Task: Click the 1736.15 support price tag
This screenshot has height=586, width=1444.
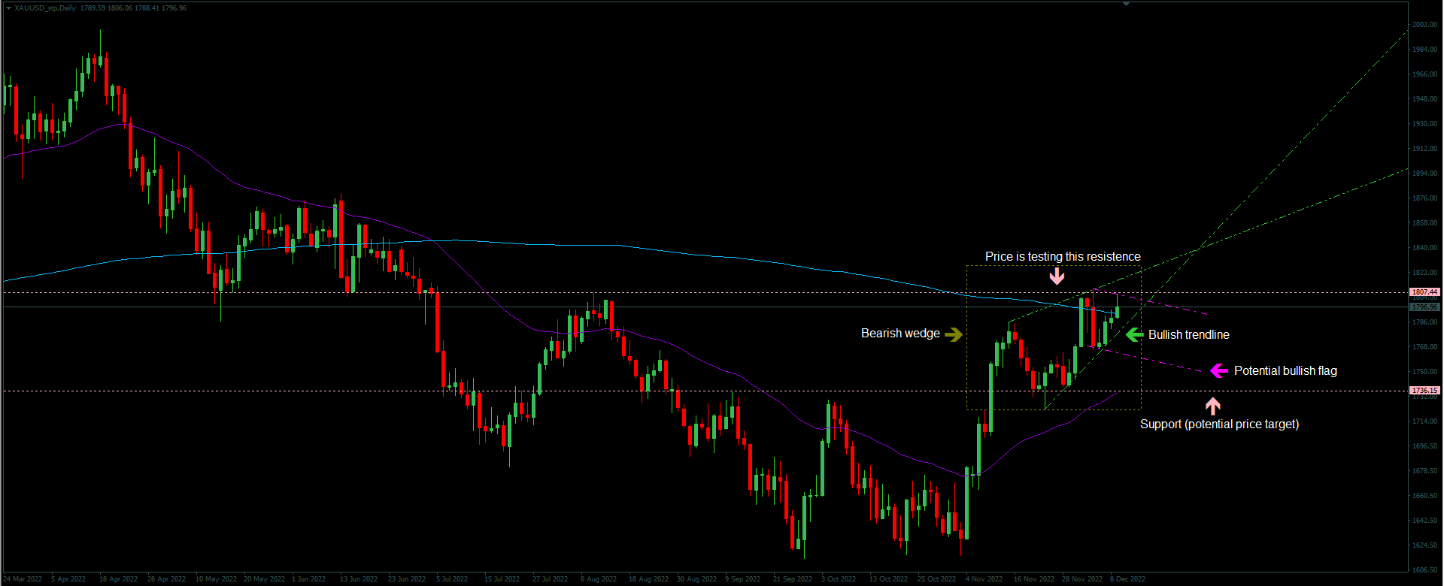Action: point(1424,391)
